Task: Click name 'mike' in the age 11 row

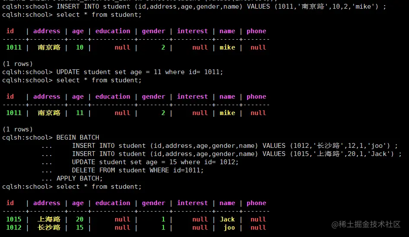Action: pyautogui.click(x=227, y=113)
